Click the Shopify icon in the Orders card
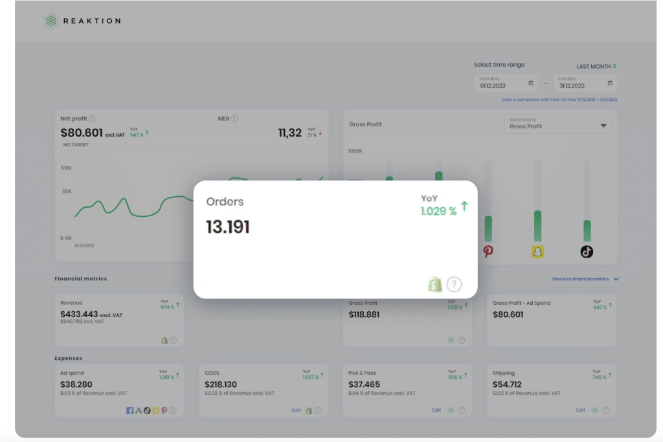Image resolution: width=663 pixels, height=442 pixels. point(434,284)
